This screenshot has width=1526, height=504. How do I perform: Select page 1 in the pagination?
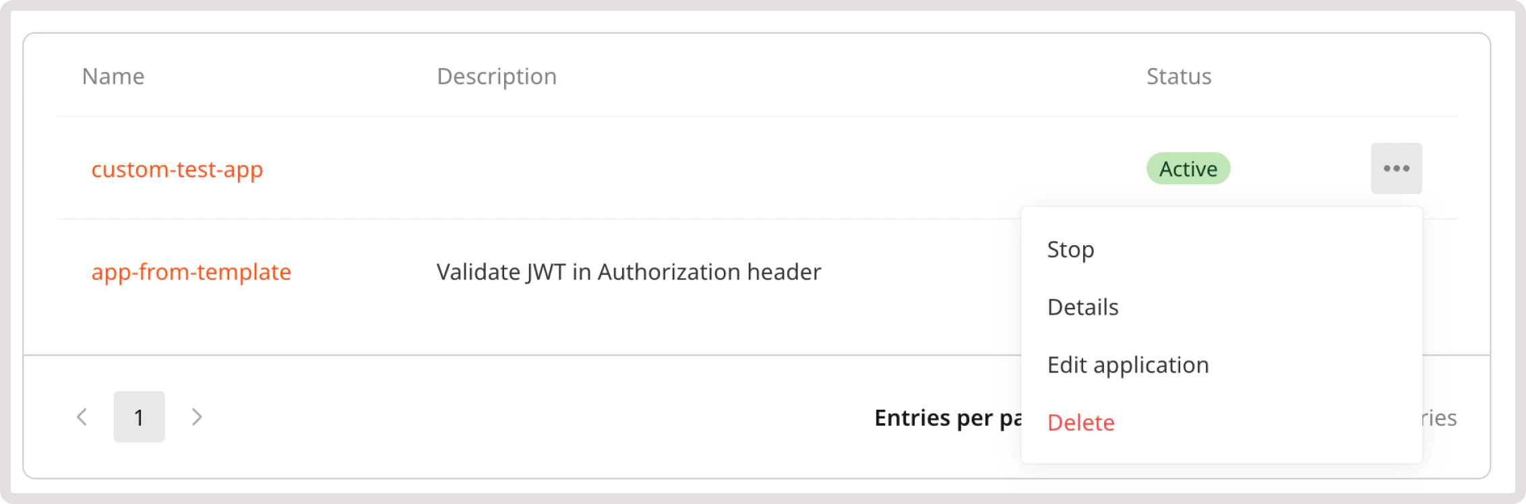(x=139, y=416)
